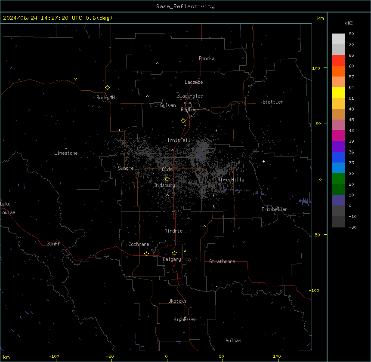Click the yellow 54 dBZ legend swatch
Viewport: 371px width, 362px height.
pyautogui.click(x=338, y=92)
